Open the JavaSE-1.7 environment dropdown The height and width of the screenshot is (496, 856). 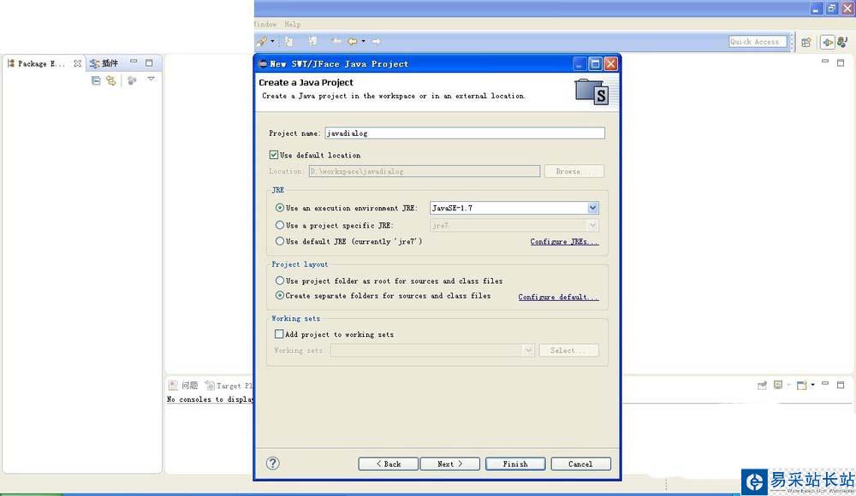pos(593,208)
